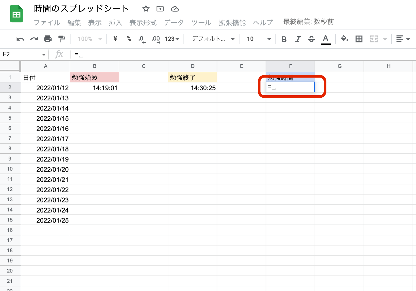This screenshot has height=291, width=416.
Task: Click the active editing cell F2
Action: (290, 87)
